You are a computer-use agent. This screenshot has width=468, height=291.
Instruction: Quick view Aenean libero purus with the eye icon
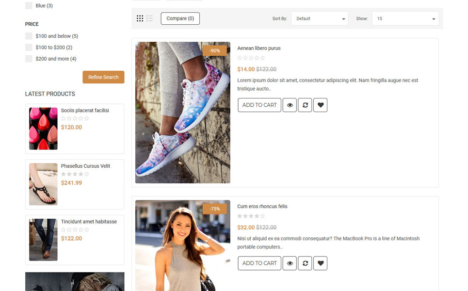point(290,105)
